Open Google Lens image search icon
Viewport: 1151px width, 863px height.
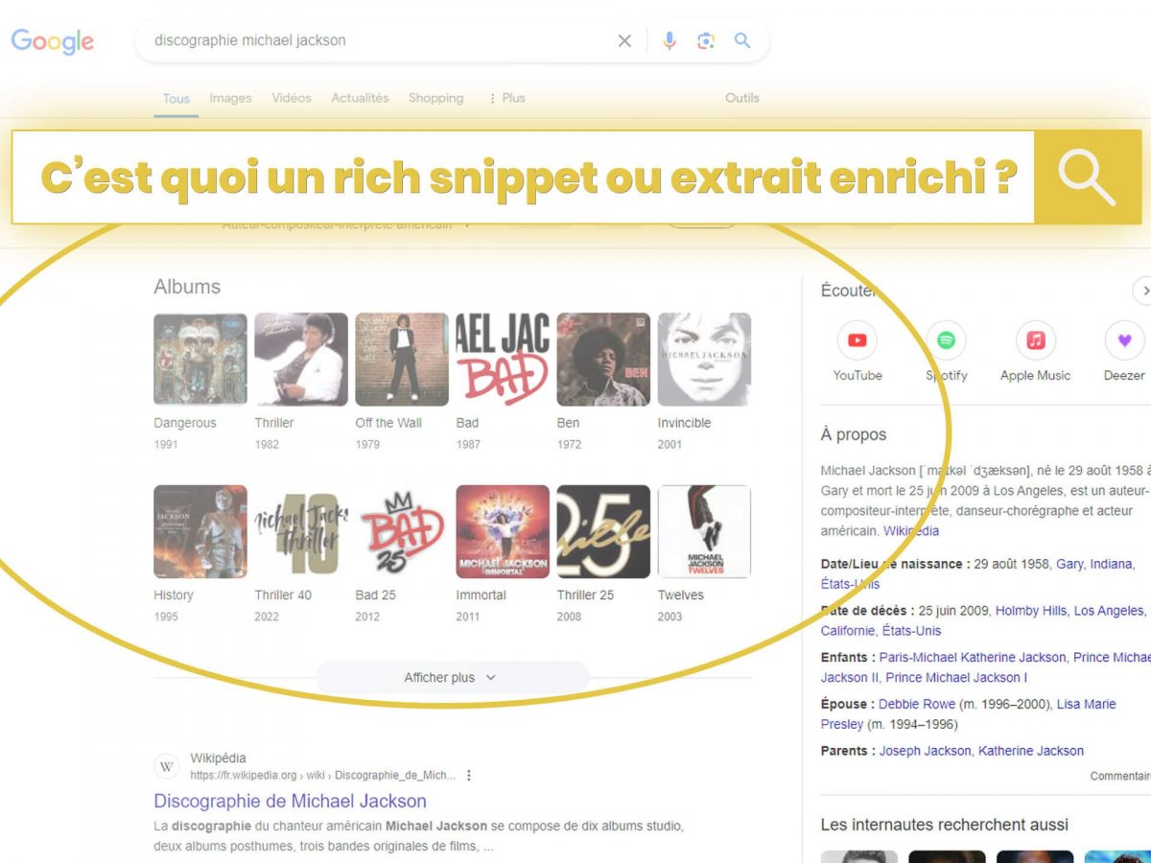(x=706, y=40)
